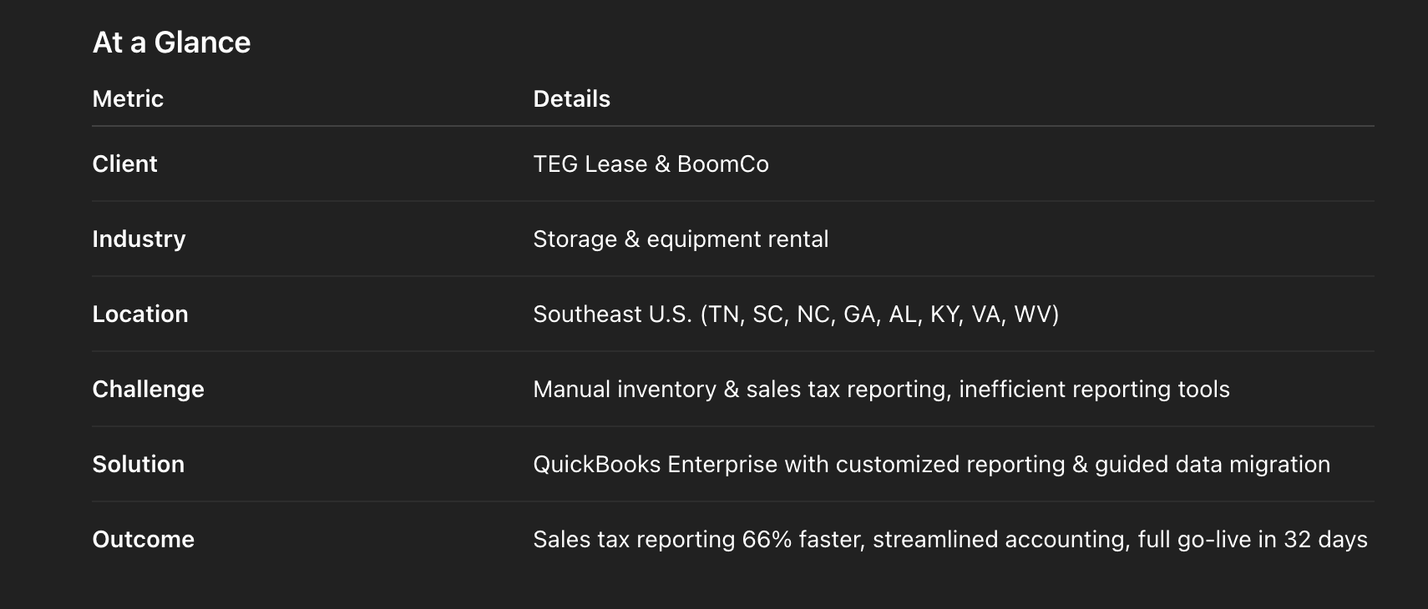
Task: Click the Client row label
Action: click(x=124, y=164)
